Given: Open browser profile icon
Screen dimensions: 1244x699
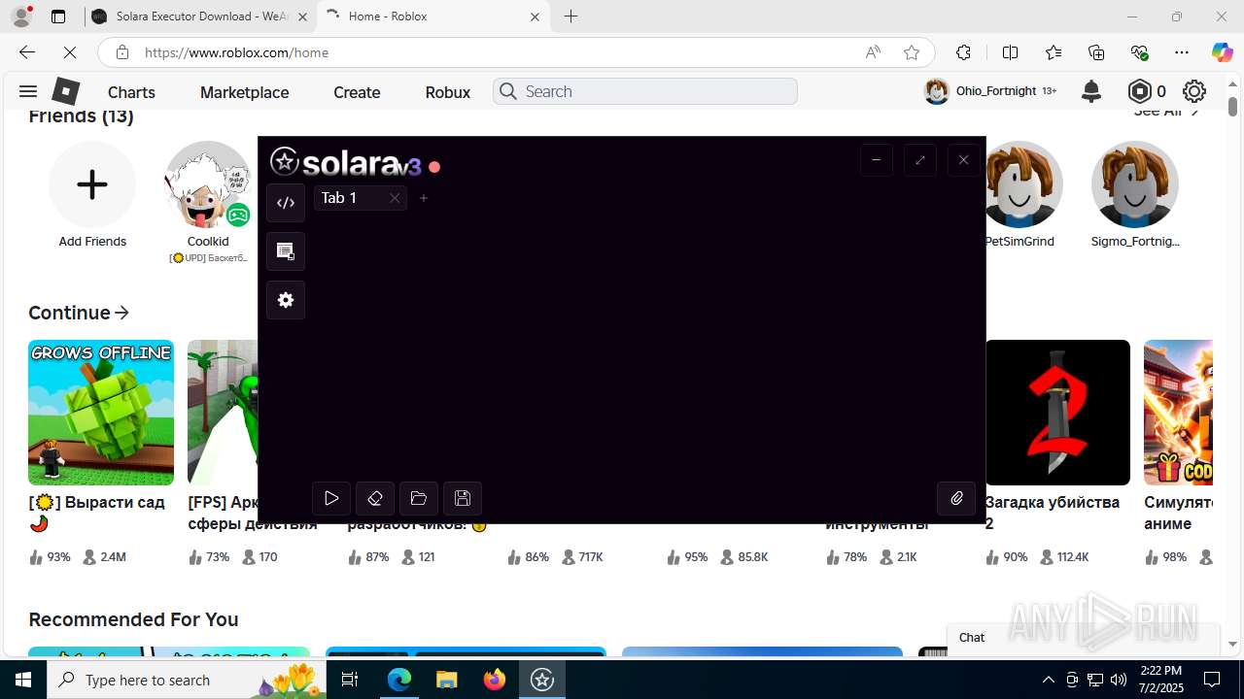Looking at the screenshot, I should pyautogui.click(x=21, y=17).
